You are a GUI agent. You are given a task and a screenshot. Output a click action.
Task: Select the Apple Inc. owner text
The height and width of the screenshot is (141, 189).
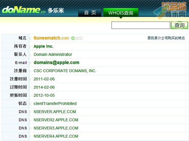pyautogui.click(x=43, y=46)
